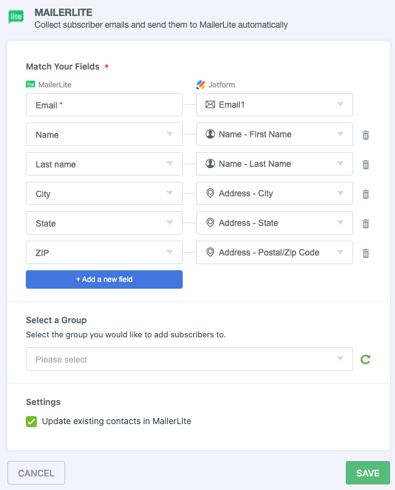Refresh the MailerLite groups list
Screen dimensions: 395x490
pos(365,359)
